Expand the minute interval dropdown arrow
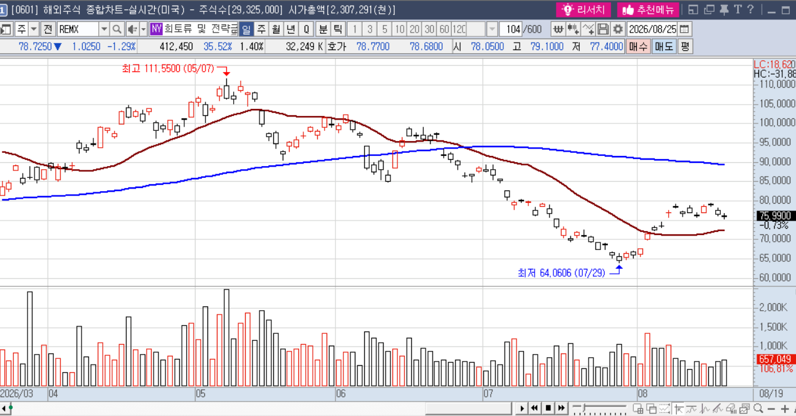This screenshot has width=796, height=416. [x=493, y=29]
